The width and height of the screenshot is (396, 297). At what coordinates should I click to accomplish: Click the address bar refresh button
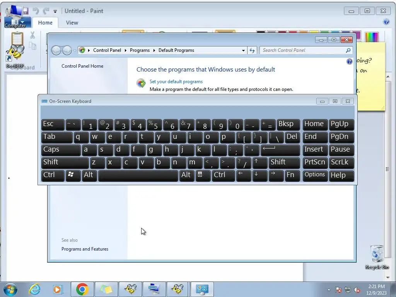[x=252, y=50]
